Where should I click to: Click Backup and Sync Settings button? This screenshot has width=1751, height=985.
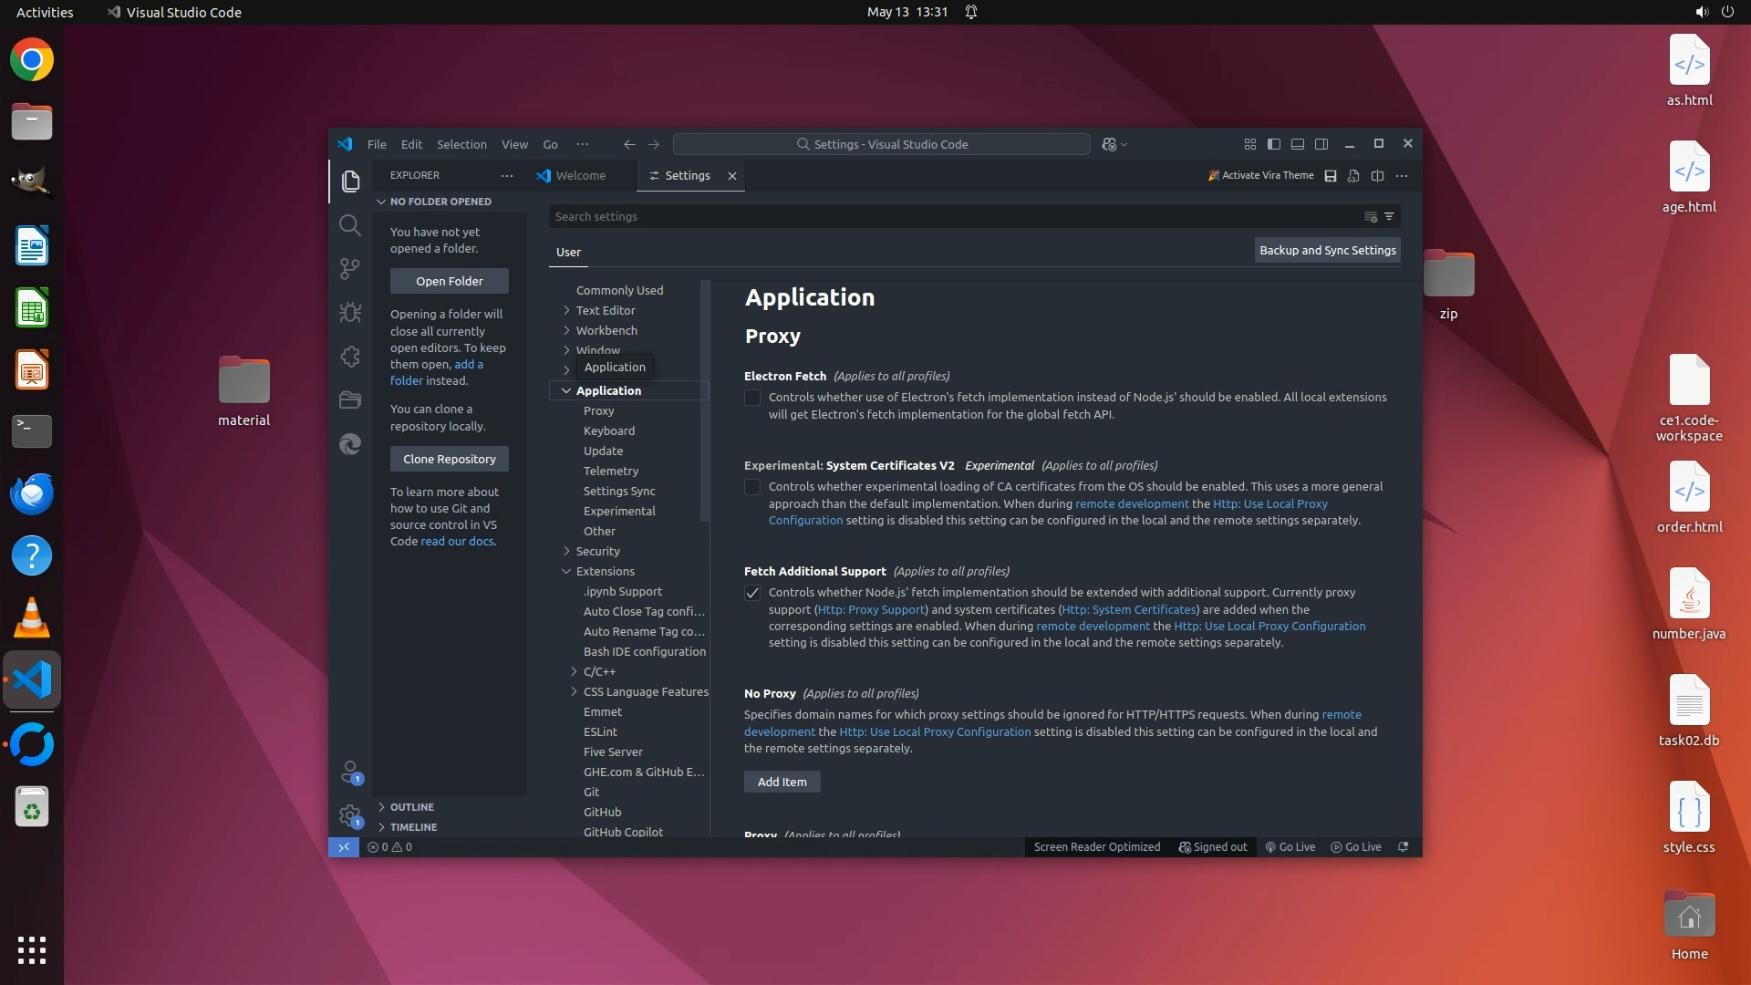coord(1327,251)
